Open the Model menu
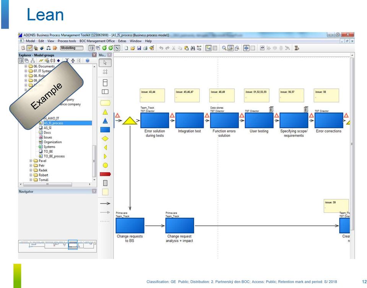 click(x=30, y=41)
